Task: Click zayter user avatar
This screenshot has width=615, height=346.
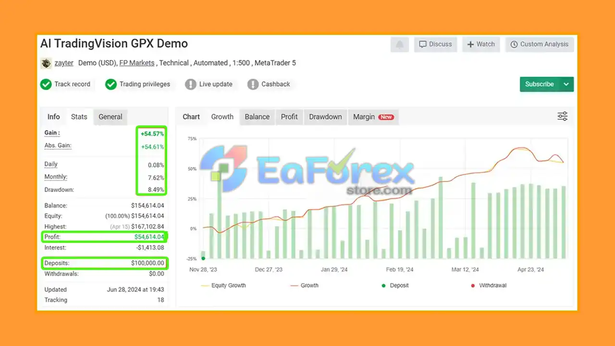Action: coord(46,63)
